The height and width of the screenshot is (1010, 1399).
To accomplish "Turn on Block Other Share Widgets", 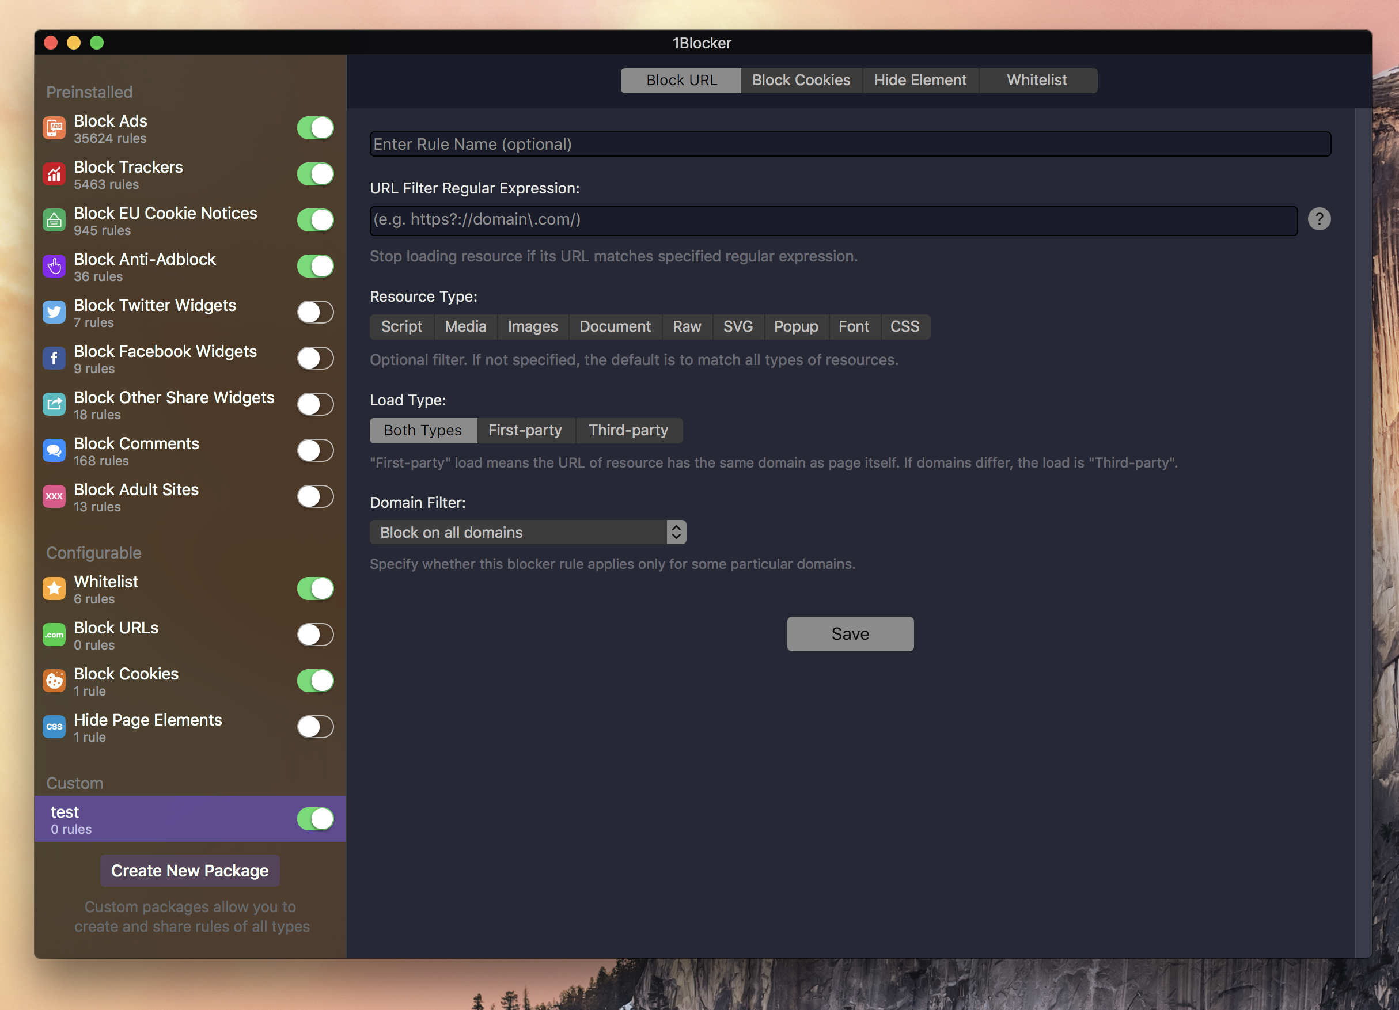I will (x=315, y=404).
